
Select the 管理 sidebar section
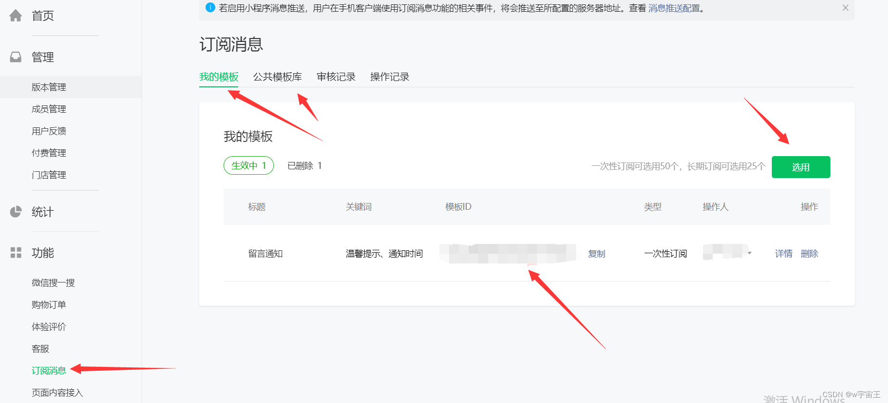pos(43,57)
